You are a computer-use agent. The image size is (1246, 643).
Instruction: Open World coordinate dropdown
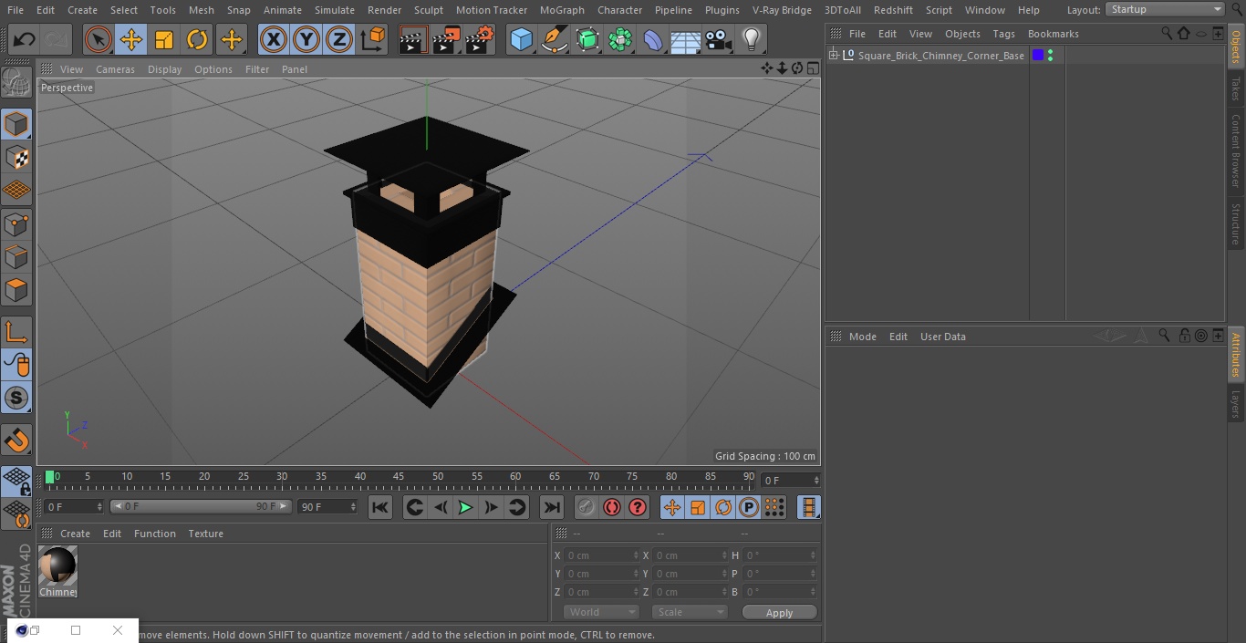(600, 612)
